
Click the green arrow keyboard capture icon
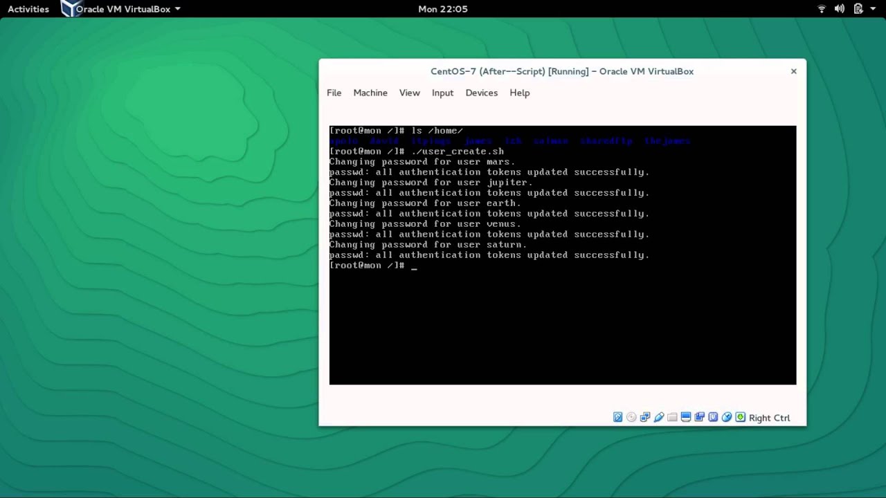click(x=740, y=417)
